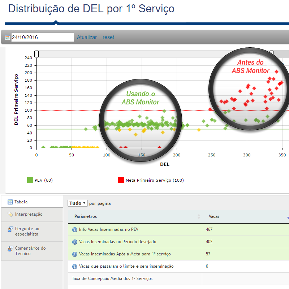Select the Info Vacas Inseminadas no PEV row text
289x289 pixels.
(x=109, y=229)
